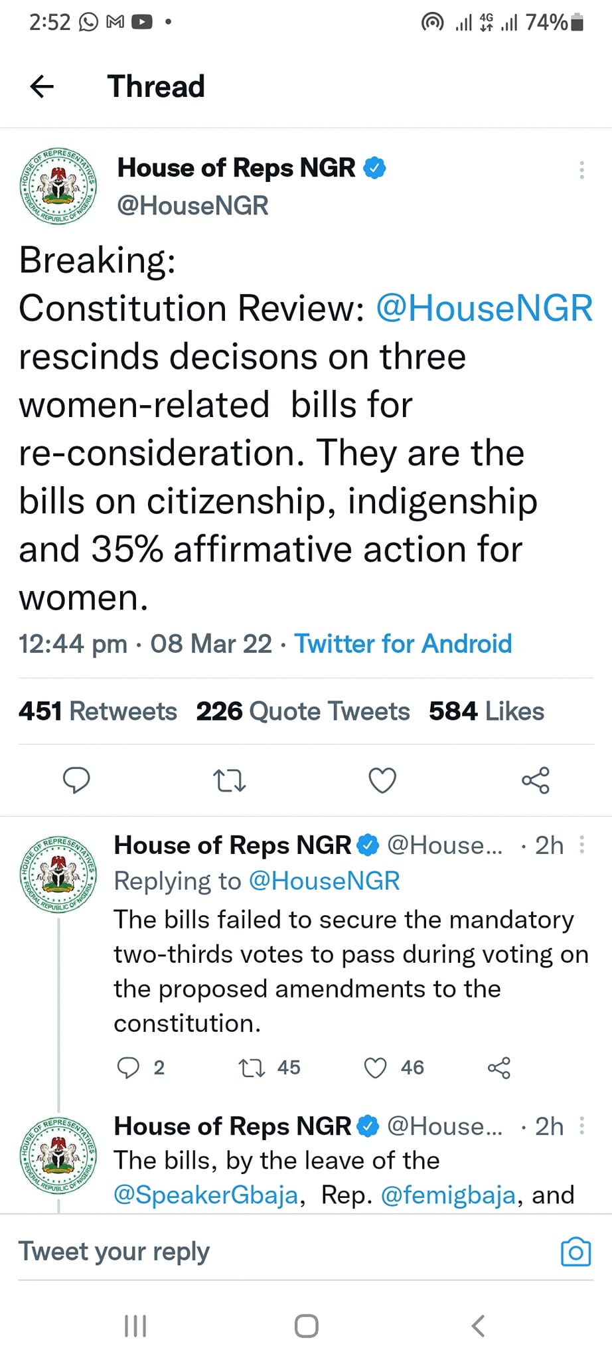This screenshot has width=612, height=1360.
Task: Open the @HouseNGR mention in the tweet text
Action: [x=484, y=308]
